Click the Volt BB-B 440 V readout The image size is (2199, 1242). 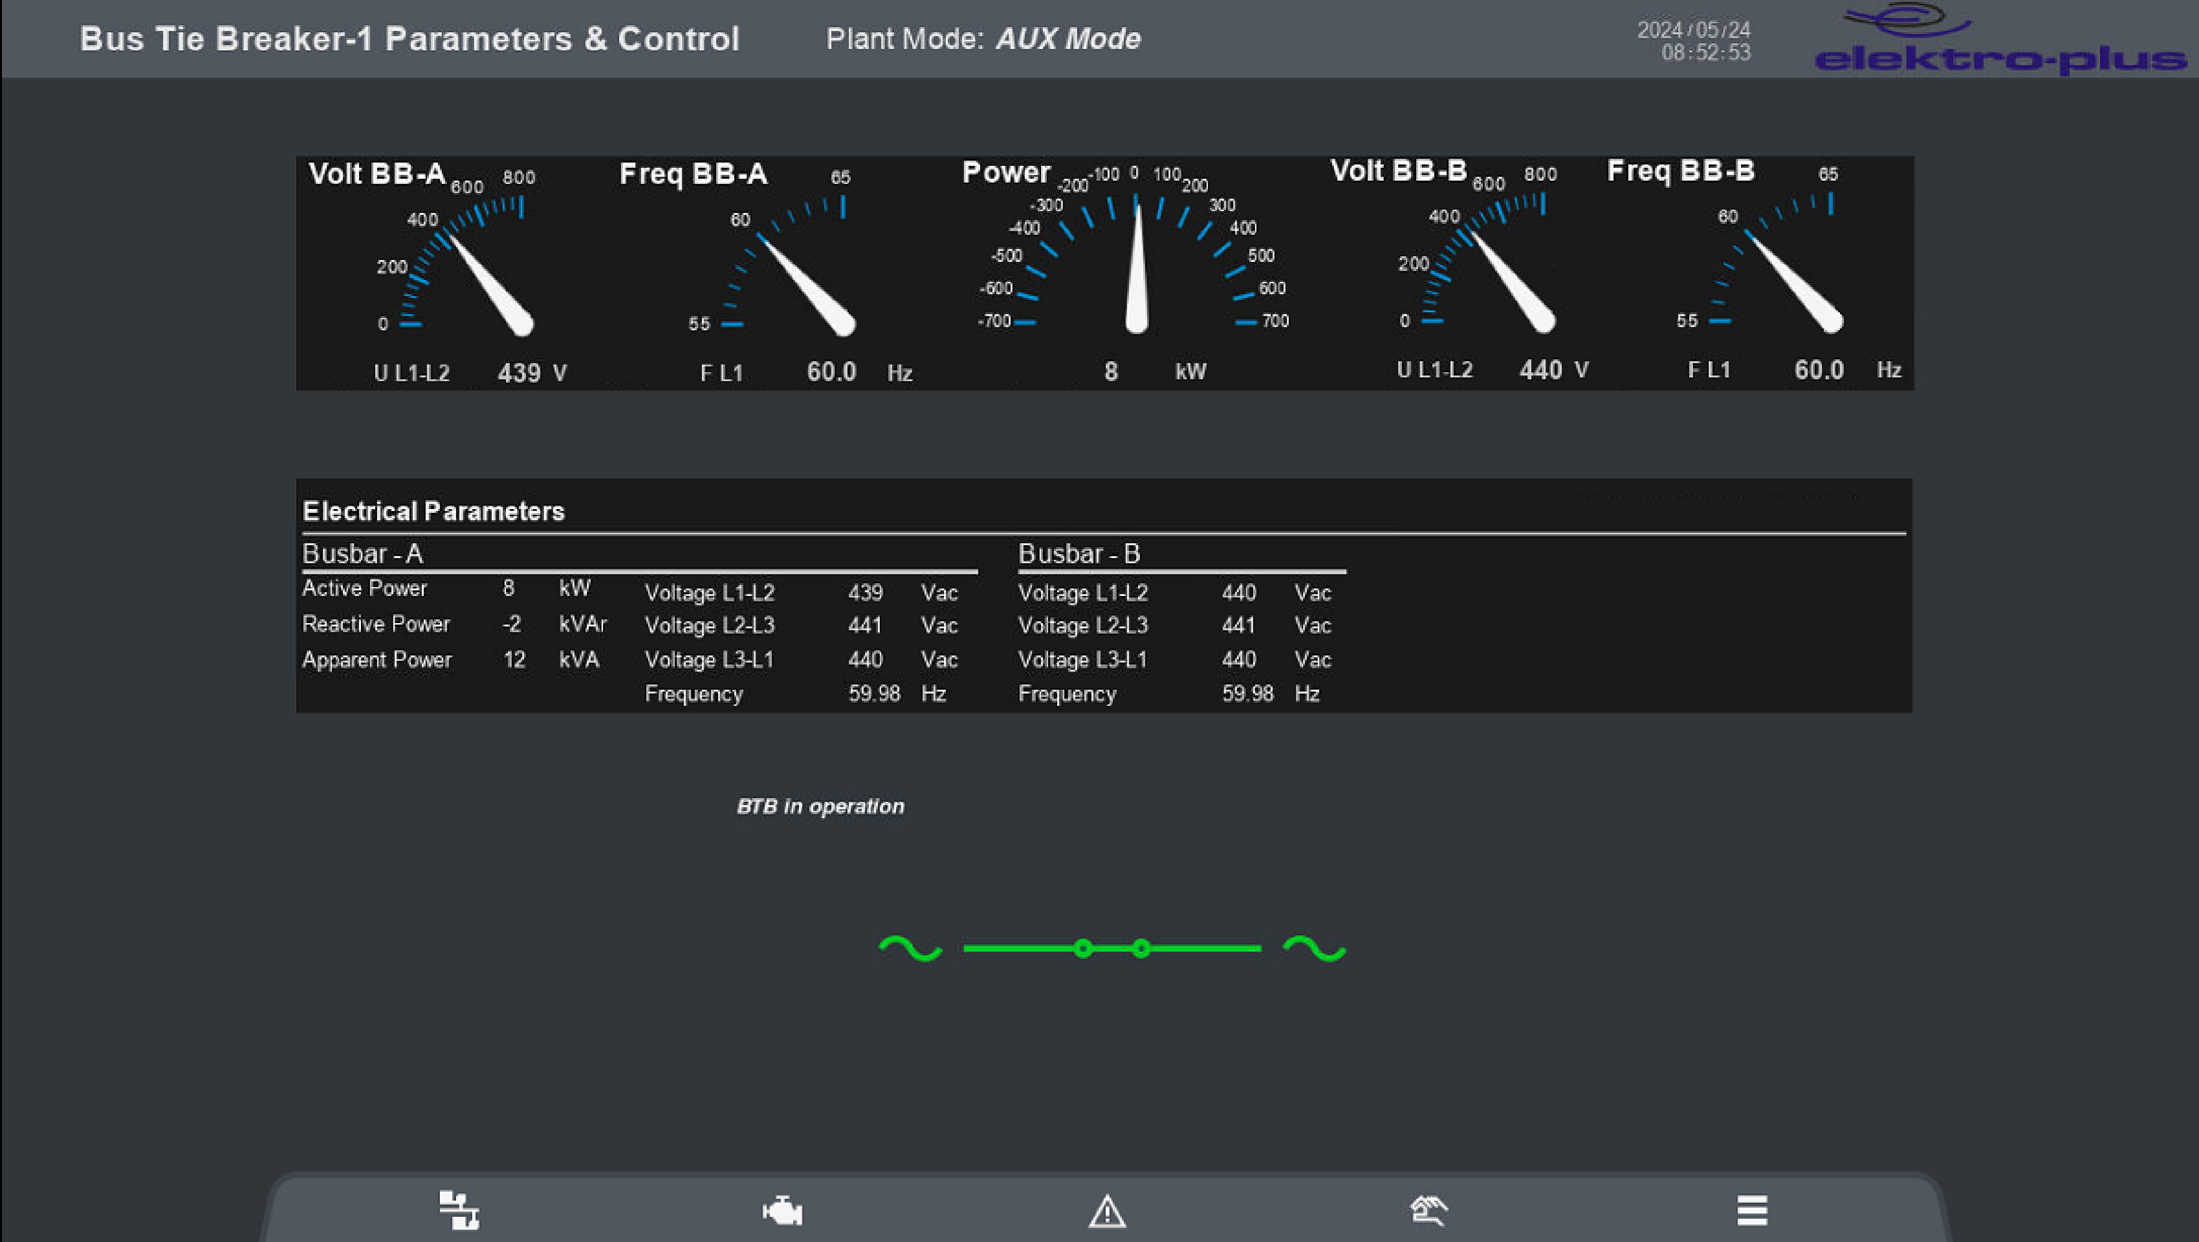(x=1541, y=370)
